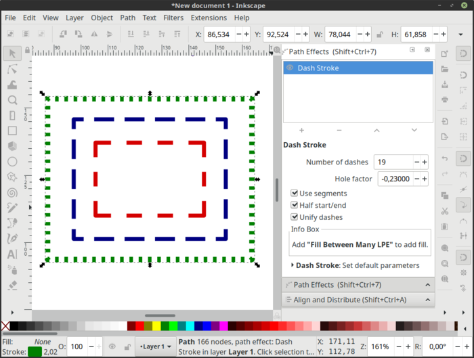Open the Extensions menu
The height and width of the screenshot is (358, 474).
(209, 18)
